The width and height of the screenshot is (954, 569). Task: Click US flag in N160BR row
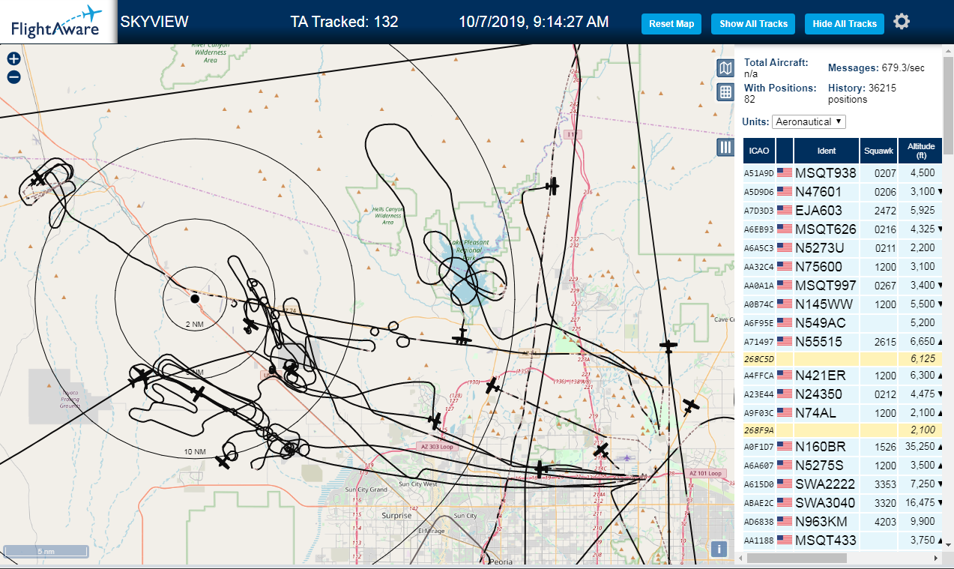(785, 446)
